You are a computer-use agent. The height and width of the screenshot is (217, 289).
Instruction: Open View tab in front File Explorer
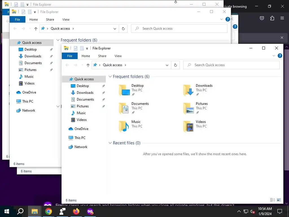coord(118,56)
